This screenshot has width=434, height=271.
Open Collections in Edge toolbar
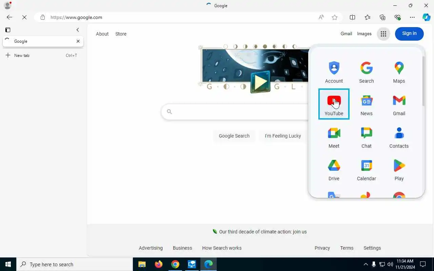(x=382, y=17)
